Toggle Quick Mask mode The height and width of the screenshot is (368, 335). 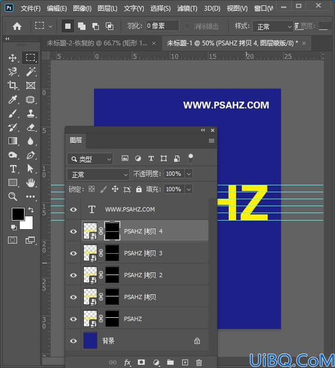12,240
